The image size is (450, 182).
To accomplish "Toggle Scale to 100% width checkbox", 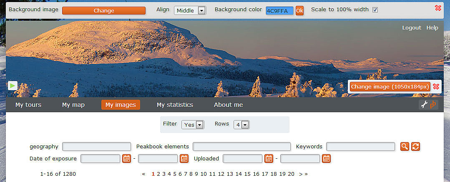I will click(x=375, y=10).
